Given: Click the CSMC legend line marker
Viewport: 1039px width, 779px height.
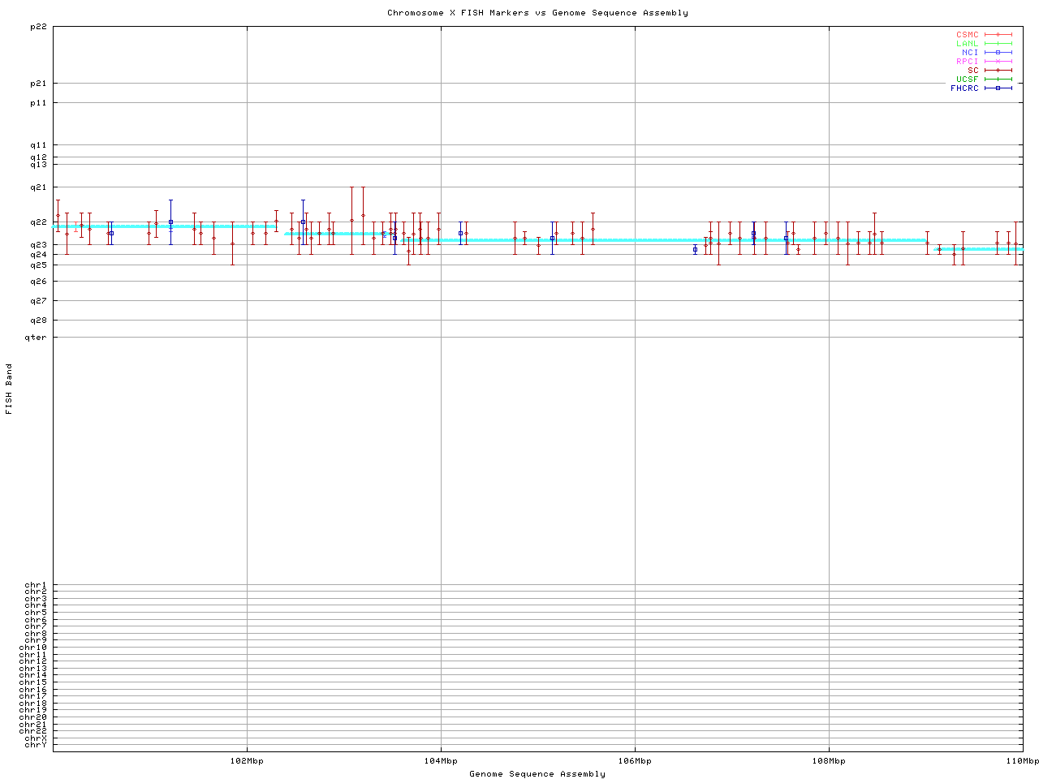Looking at the screenshot, I should coord(998,35).
